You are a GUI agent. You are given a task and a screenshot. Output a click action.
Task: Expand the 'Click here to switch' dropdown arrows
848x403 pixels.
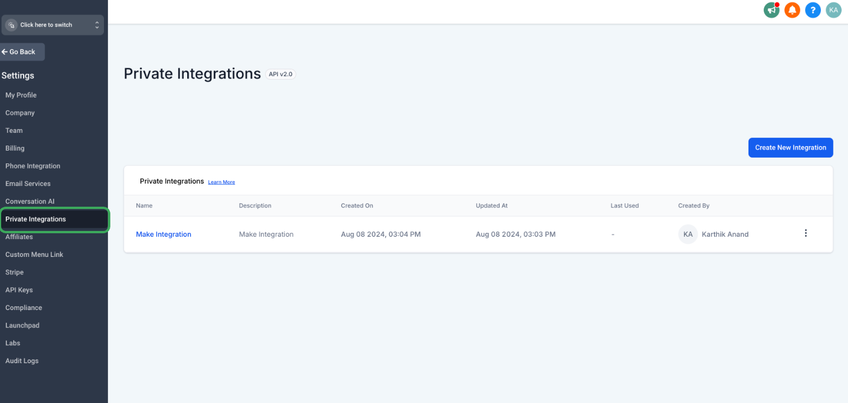[x=97, y=25]
